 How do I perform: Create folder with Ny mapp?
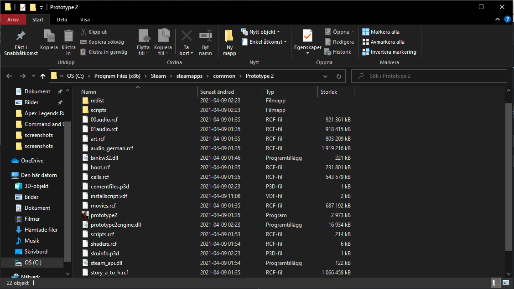[229, 42]
